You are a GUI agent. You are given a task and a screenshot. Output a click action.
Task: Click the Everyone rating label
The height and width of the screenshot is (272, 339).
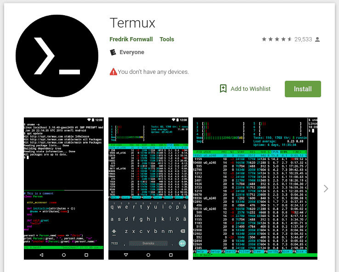click(132, 52)
